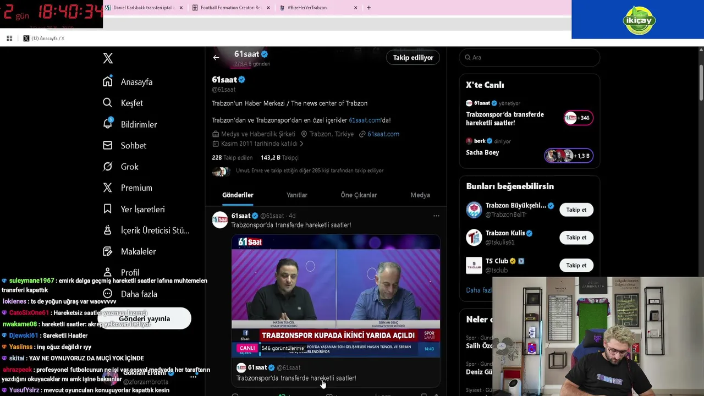The image size is (704, 396).
Task: Click Trabzon Kulis avatar in suggestions
Action: pyautogui.click(x=474, y=238)
